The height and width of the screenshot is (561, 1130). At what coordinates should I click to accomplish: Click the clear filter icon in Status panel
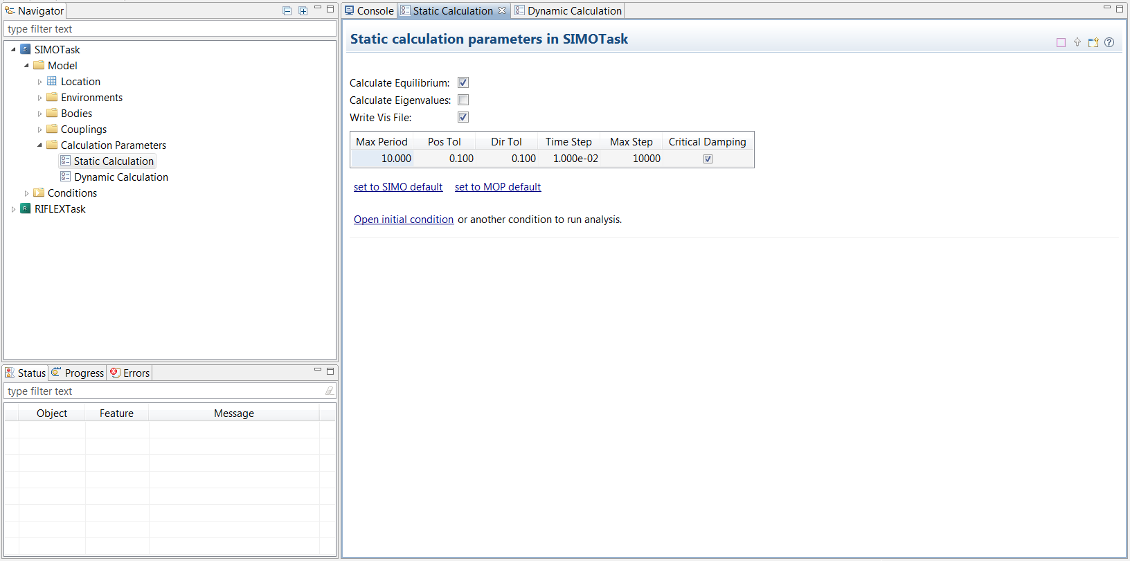pos(330,391)
